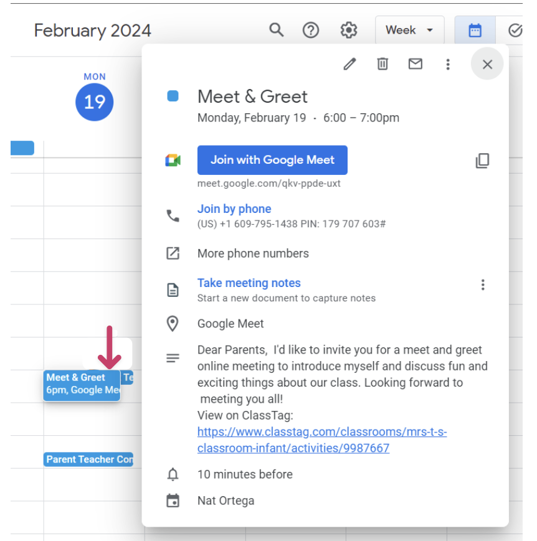
Task: Edit the Meet & Greet event
Action: click(349, 64)
